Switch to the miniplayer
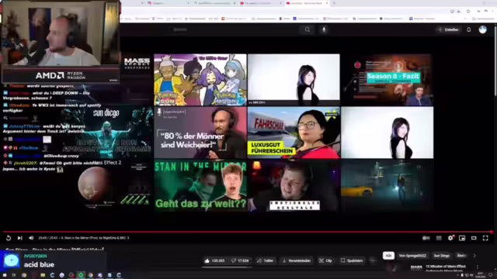The height and width of the screenshot is (279, 497). (462, 238)
